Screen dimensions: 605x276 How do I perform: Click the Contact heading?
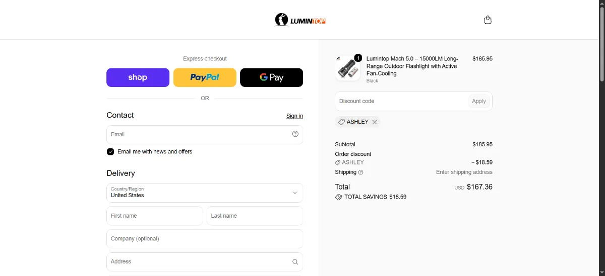point(120,115)
